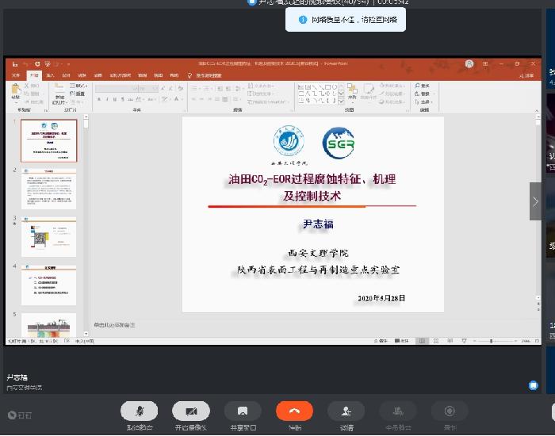
Task: Click the right arrow to show next panel
Action: click(x=536, y=201)
